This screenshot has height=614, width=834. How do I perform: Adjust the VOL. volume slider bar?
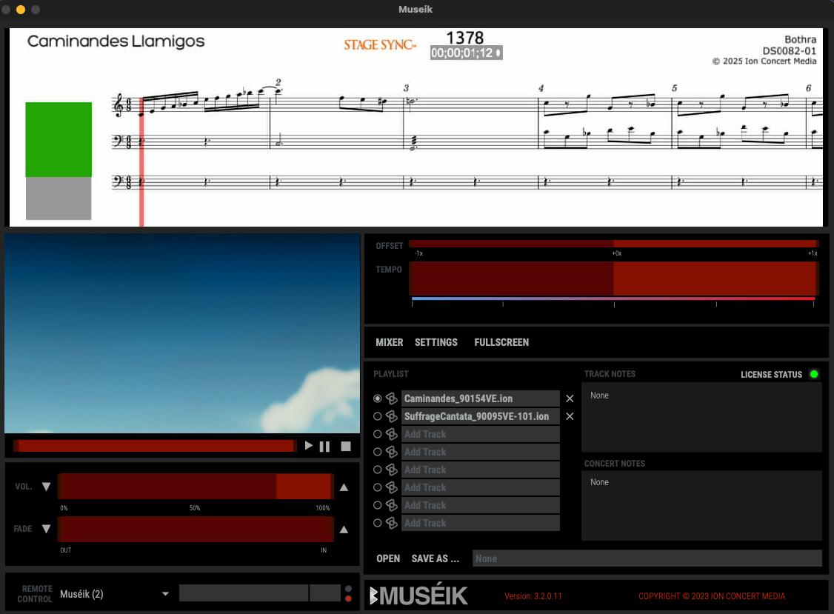[x=196, y=487]
